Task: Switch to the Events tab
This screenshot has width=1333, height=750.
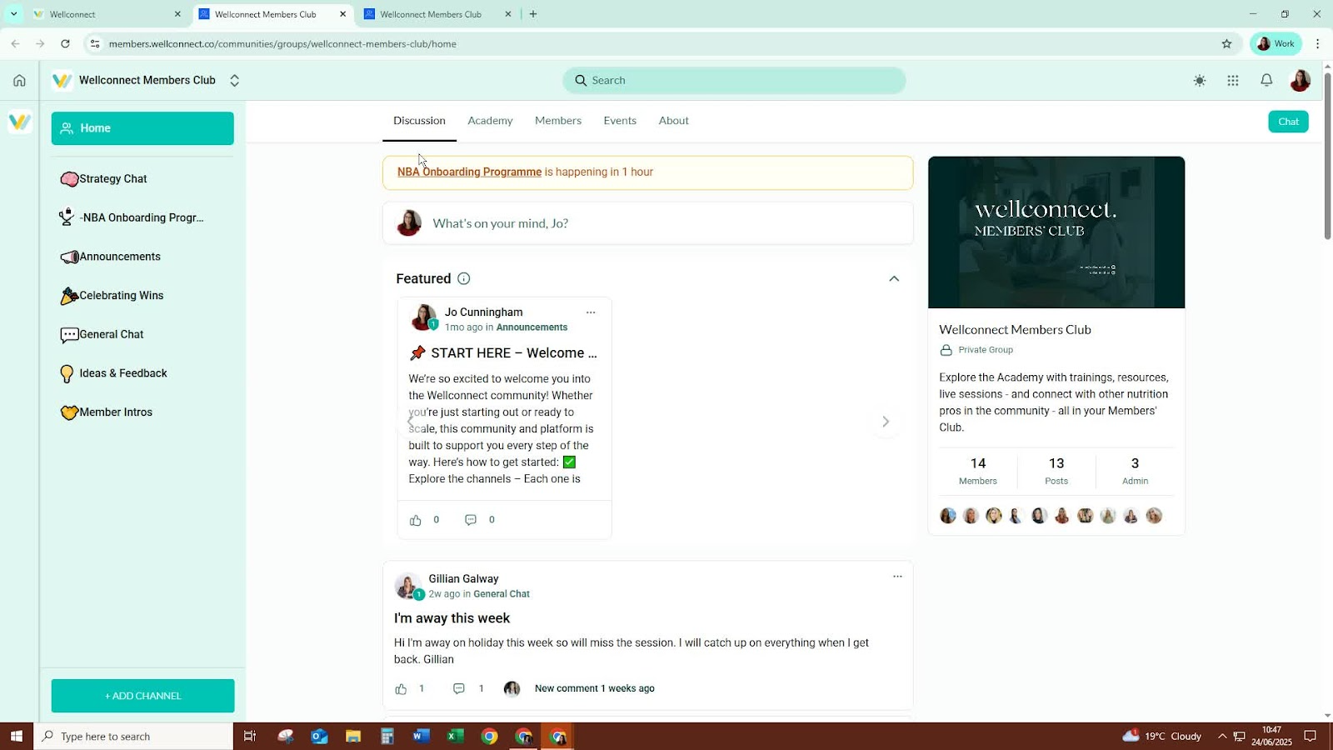Action: [620, 121]
